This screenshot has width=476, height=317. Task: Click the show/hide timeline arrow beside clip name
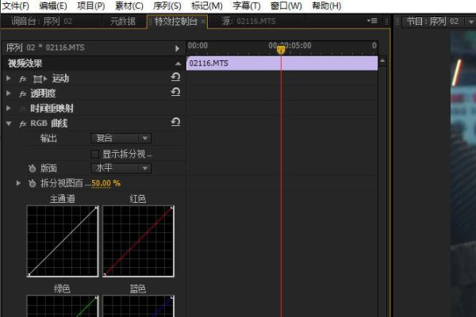point(177,48)
